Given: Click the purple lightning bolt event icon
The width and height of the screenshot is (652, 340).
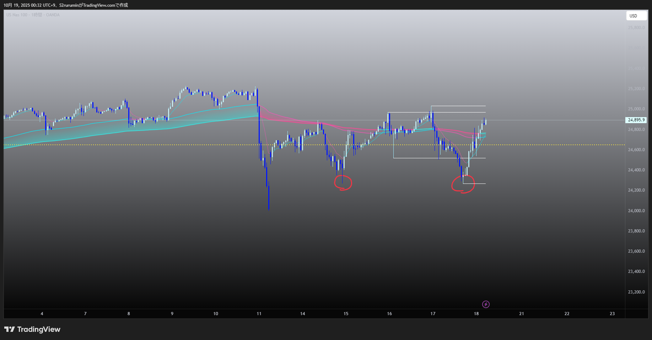Looking at the screenshot, I should coord(486,304).
